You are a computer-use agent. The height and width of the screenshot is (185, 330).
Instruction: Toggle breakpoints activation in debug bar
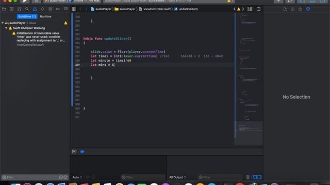tap(82, 152)
